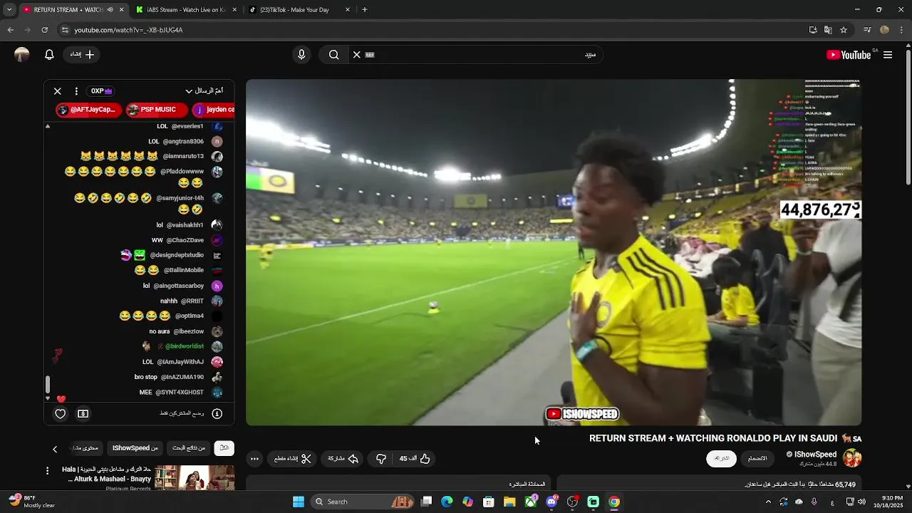Send a heart reaction in chat
This screenshot has height=513, width=912.
[61, 413]
